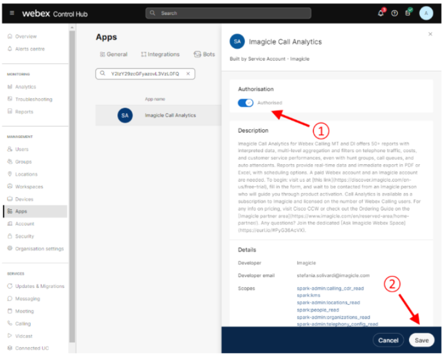The height and width of the screenshot is (356, 444).
Task: Open Analytics in the sidebar
Action: pyautogui.click(x=25, y=87)
